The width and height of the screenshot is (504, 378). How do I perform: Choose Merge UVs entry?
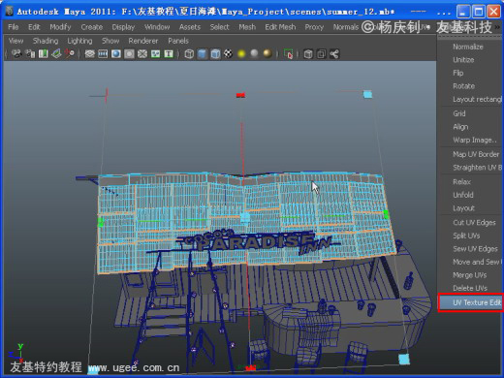[470, 275]
